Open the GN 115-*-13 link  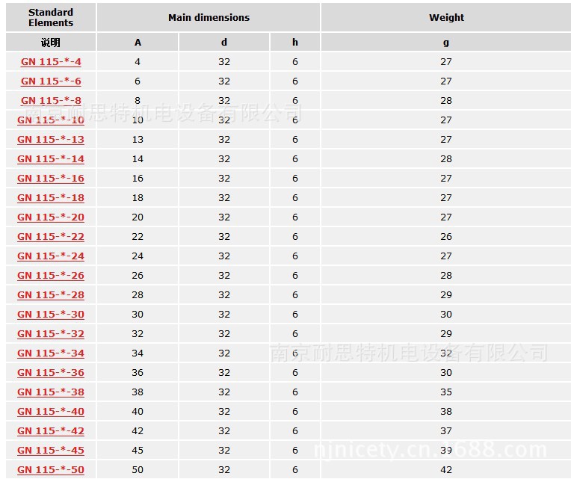(x=51, y=140)
